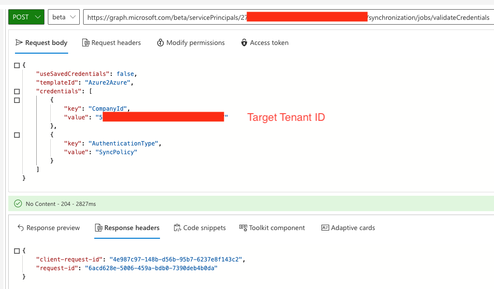Open the beta version dropdown

point(64,17)
